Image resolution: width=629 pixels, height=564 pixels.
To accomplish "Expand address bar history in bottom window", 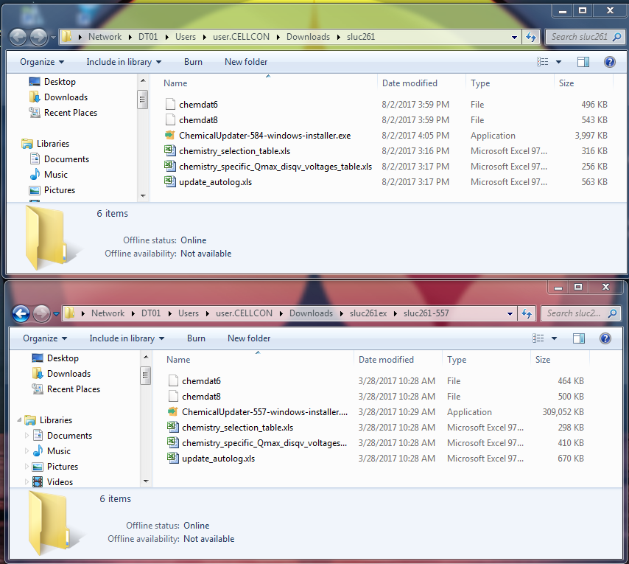I will point(510,314).
